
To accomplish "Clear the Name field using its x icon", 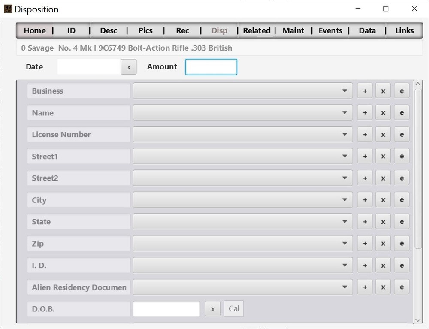I will [x=383, y=112].
